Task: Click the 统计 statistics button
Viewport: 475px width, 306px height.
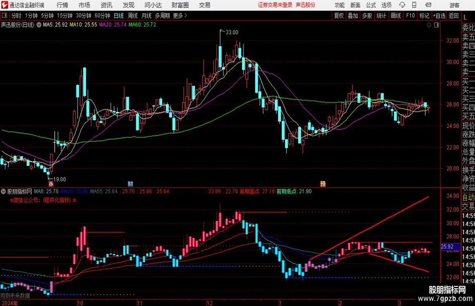Action: pyautogui.click(x=381, y=16)
